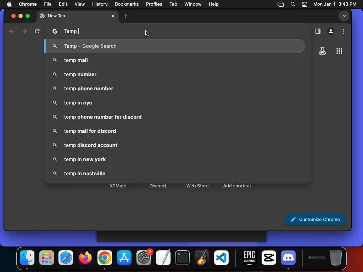Image resolution: width=363 pixels, height=272 pixels.
Task: Launch GarageBand from the Dock
Action: [x=202, y=257]
